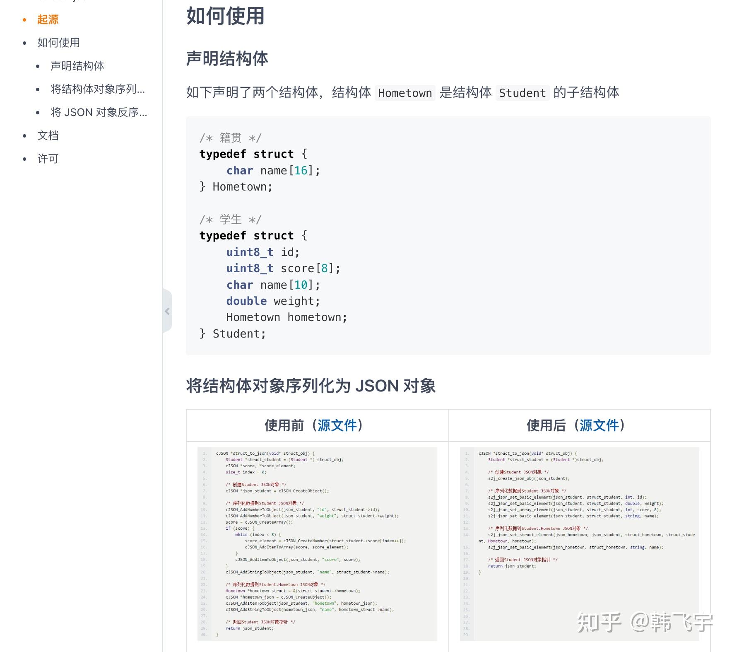Navigate to 如何使用 from the sidebar

point(58,42)
